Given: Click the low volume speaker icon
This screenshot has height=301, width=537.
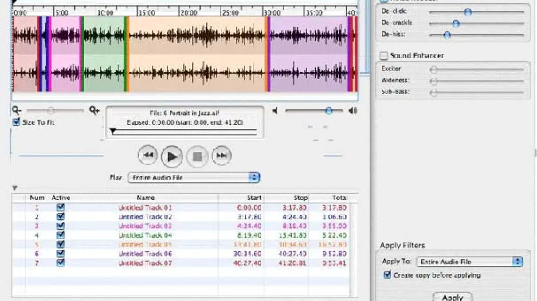Looking at the screenshot, I should tap(276, 111).
